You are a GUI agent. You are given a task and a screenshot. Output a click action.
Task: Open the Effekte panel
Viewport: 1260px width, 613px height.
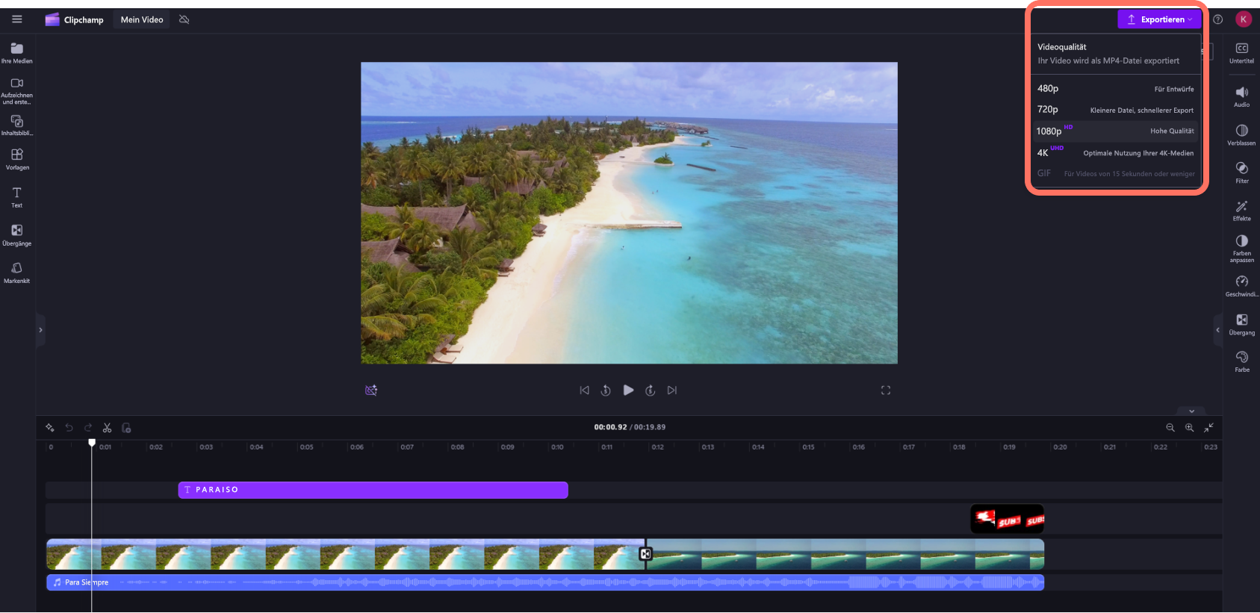(1241, 211)
